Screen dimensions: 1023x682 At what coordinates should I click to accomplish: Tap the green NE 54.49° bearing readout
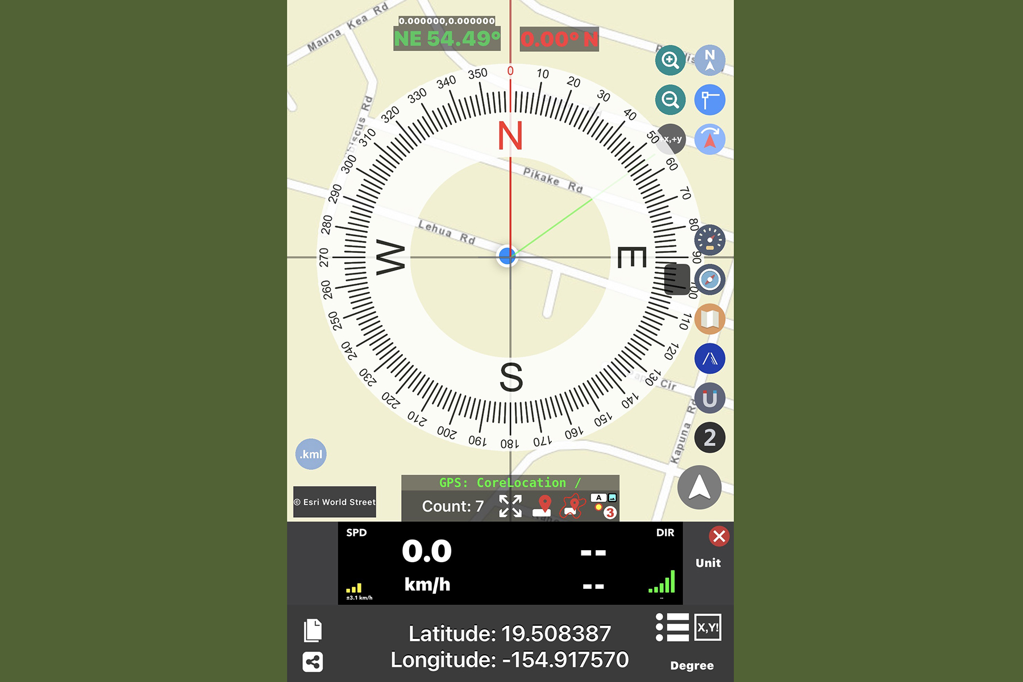click(x=447, y=39)
